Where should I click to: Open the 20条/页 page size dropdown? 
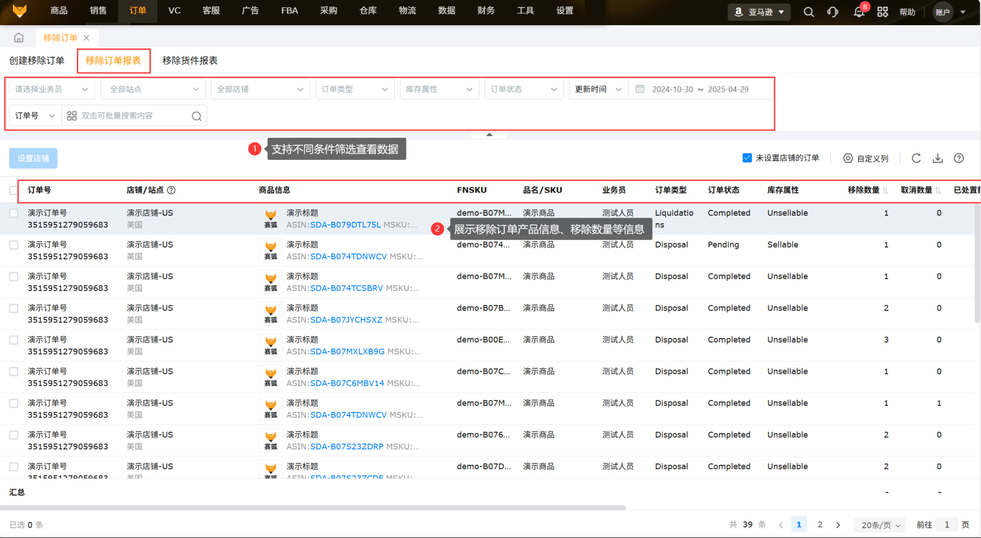point(880,525)
